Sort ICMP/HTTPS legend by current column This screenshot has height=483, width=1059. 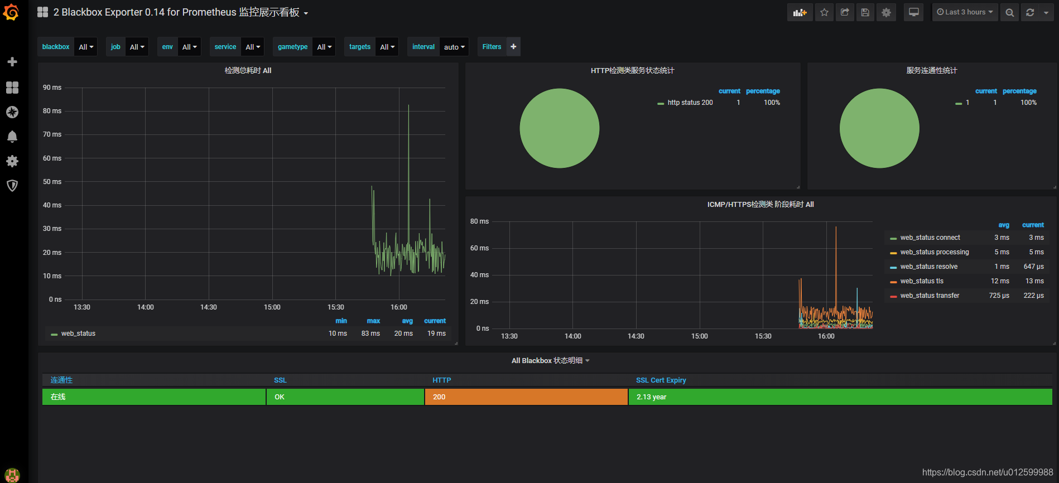(x=1033, y=225)
